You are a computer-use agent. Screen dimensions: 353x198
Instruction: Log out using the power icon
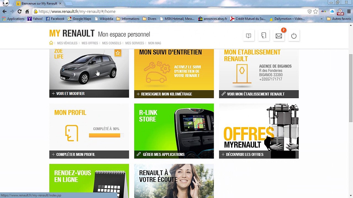coord(294,36)
